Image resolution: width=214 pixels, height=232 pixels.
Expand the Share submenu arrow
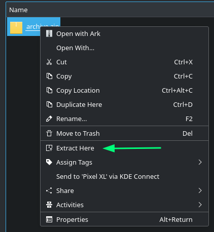point(200,190)
